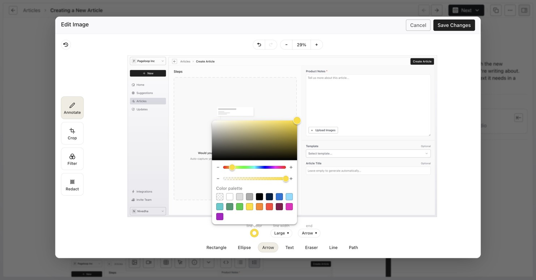Click the cursor pointer icon in bottom toolbar
Screen dimensions: 536x280
coord(180,262)
